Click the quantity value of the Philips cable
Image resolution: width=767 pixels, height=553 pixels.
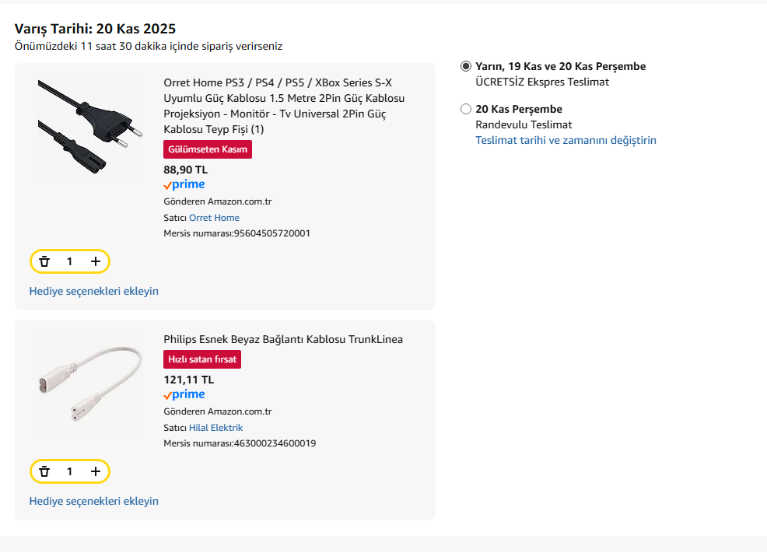[x=69, y=471]
